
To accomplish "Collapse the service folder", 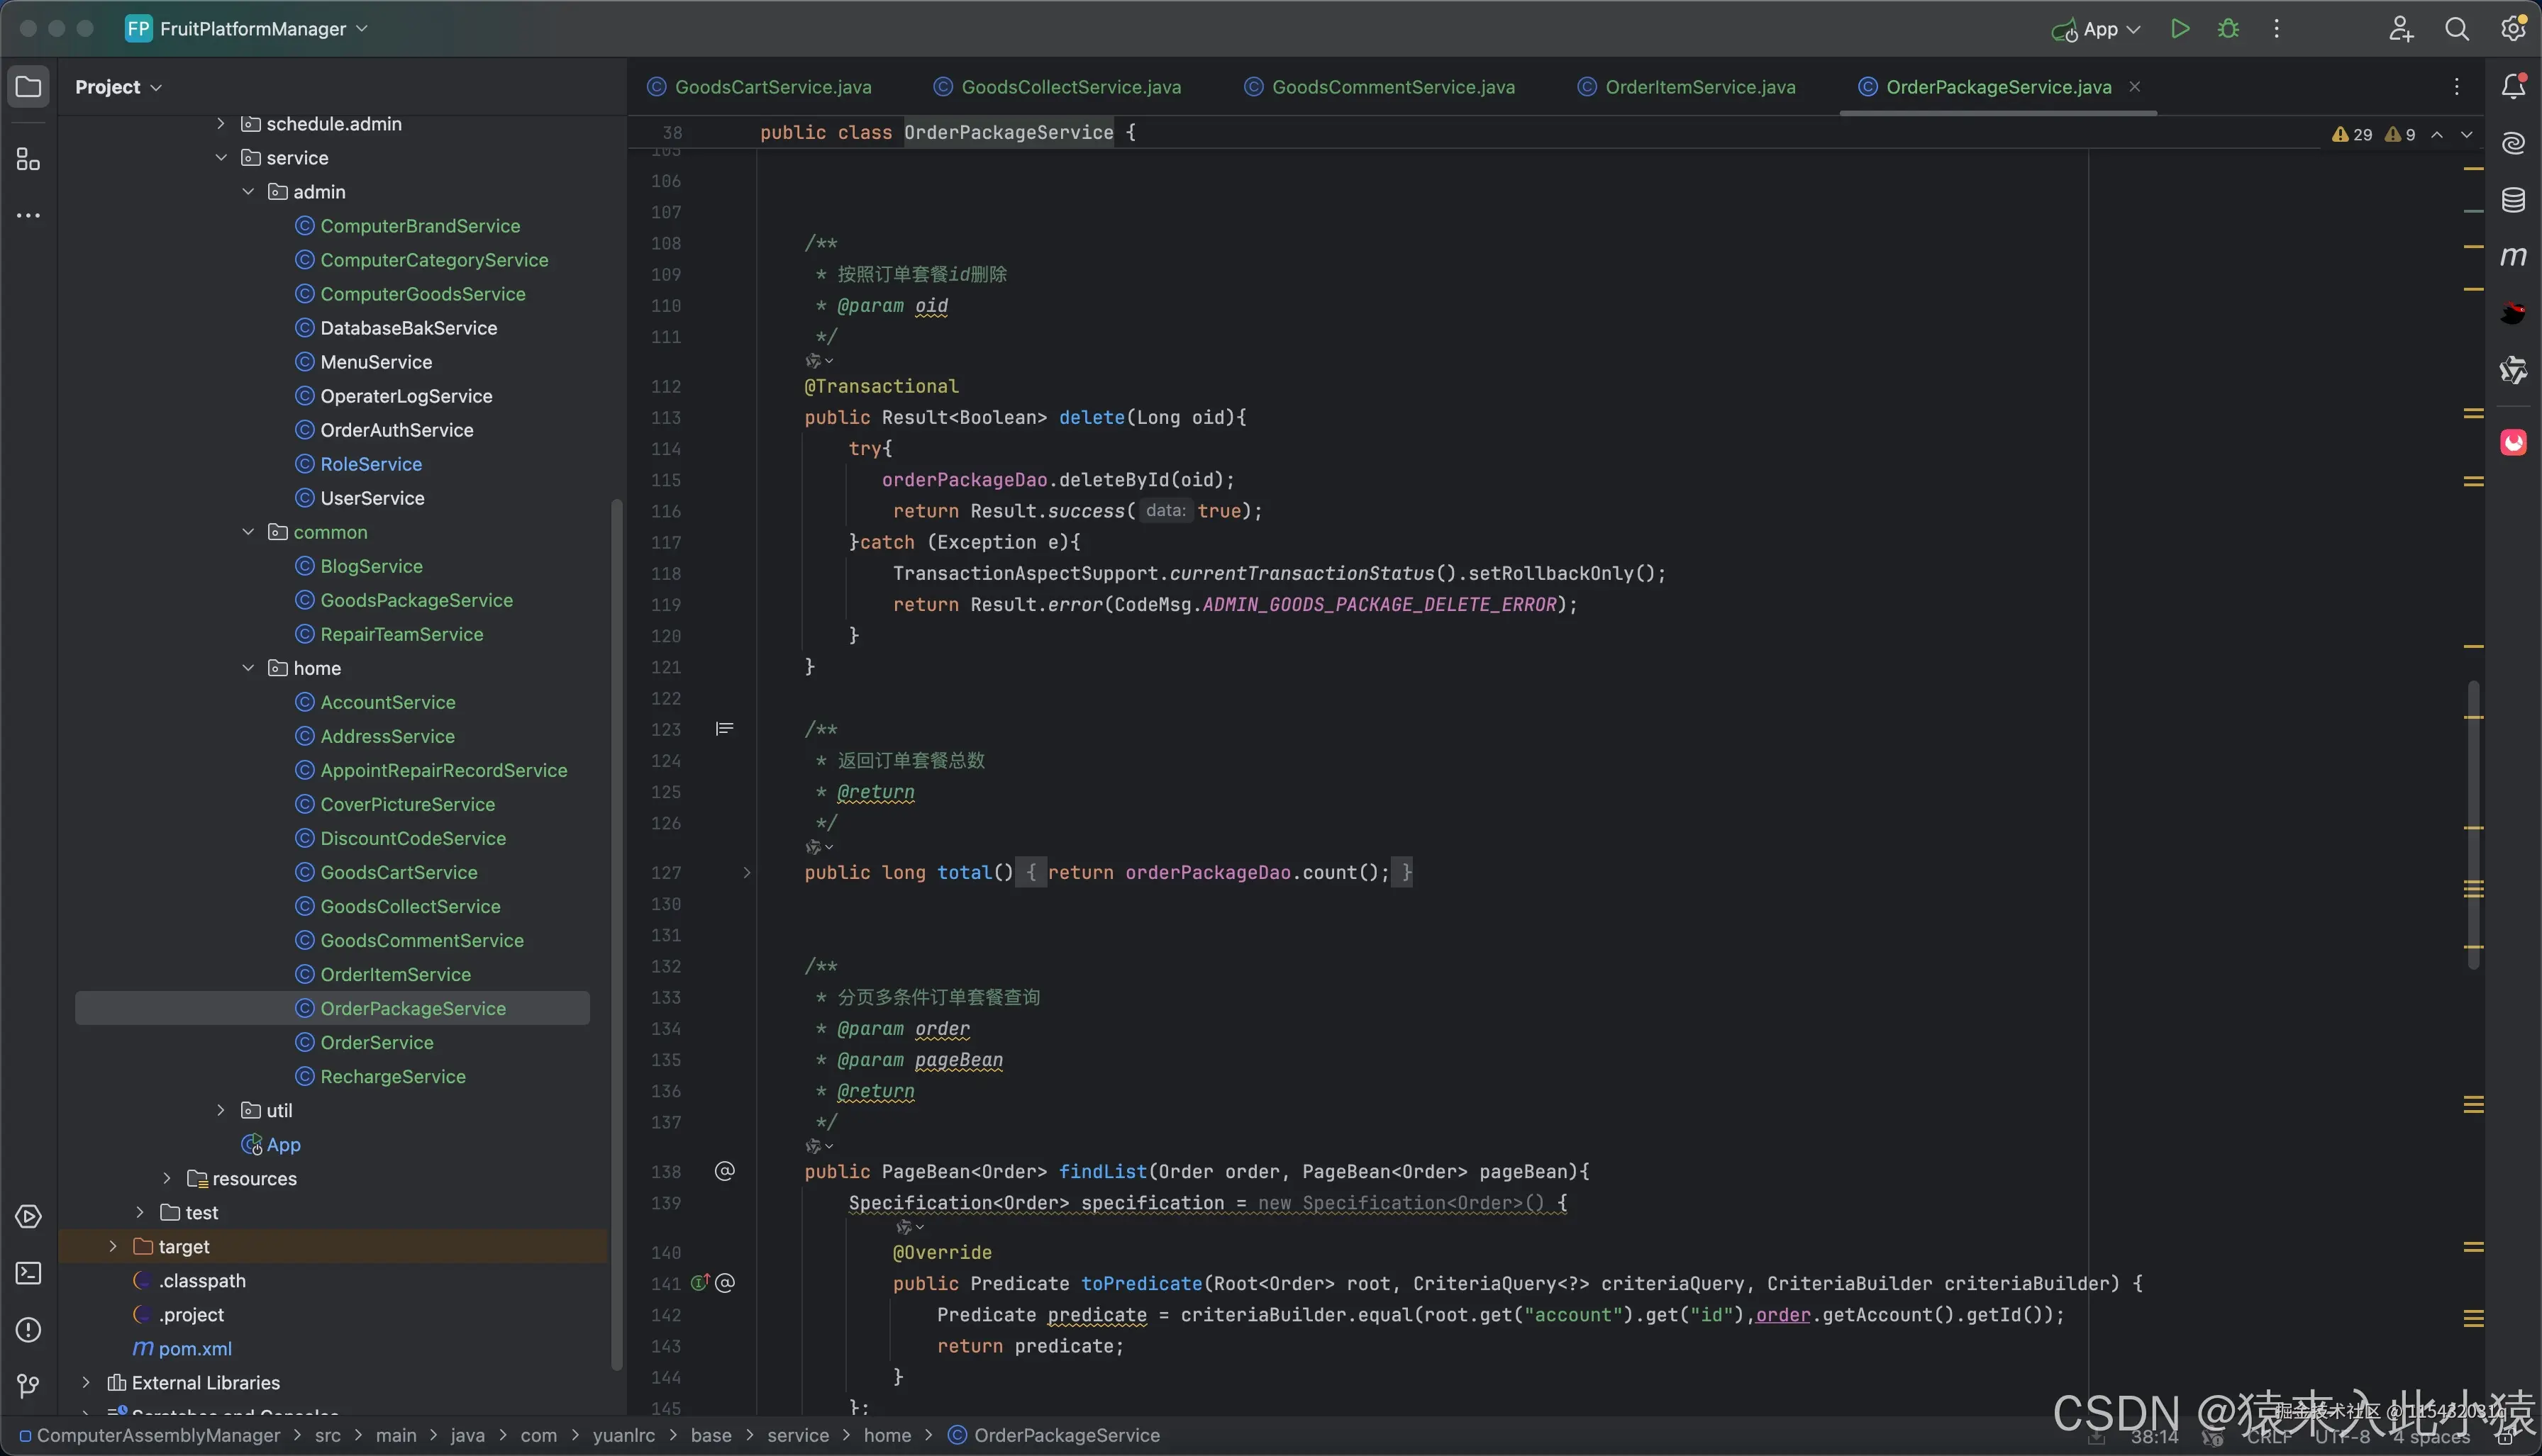I will [221, 158].
